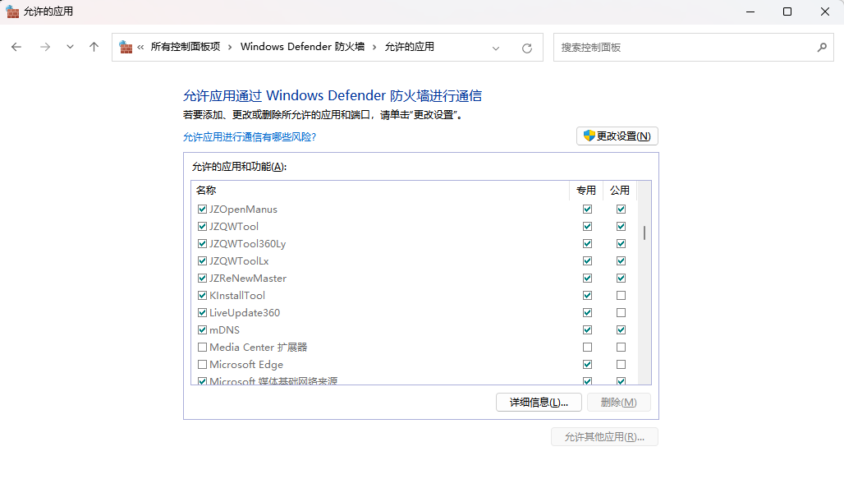Toggle 专用 checkbox for mDNS

[587, 329]
